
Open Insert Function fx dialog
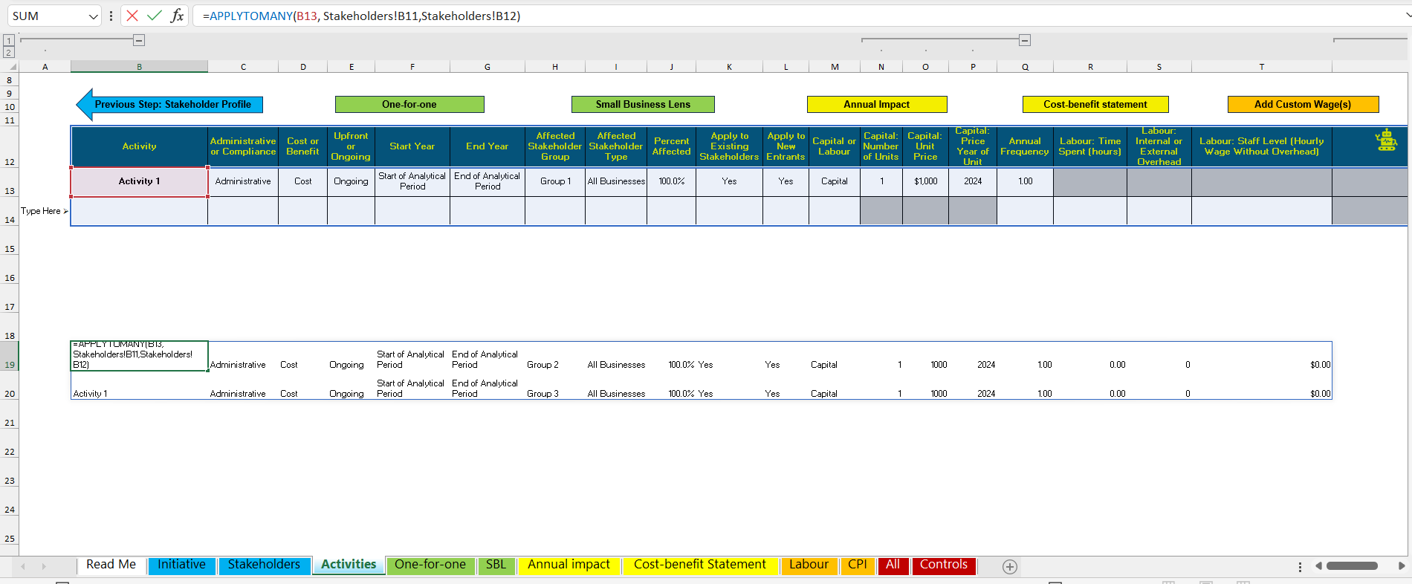tap(177, 16)
